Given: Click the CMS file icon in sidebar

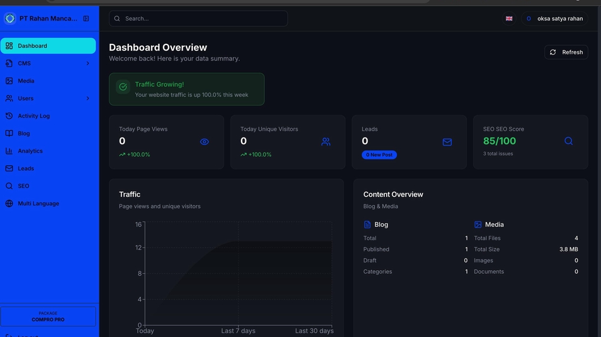Looking at the screenshot, I should [9, 63].
